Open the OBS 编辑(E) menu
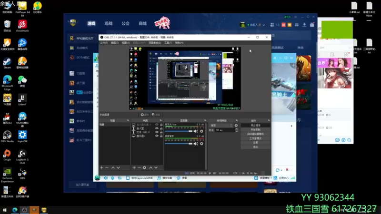 115,43
